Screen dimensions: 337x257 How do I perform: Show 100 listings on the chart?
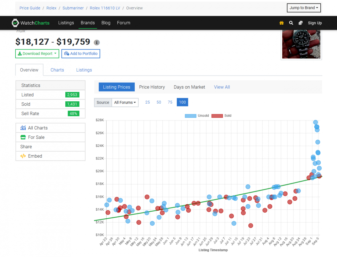point(183,102)
